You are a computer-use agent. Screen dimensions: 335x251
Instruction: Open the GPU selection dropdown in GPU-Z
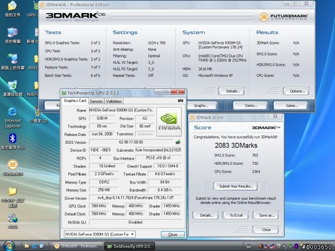click(x=99, y=234)
